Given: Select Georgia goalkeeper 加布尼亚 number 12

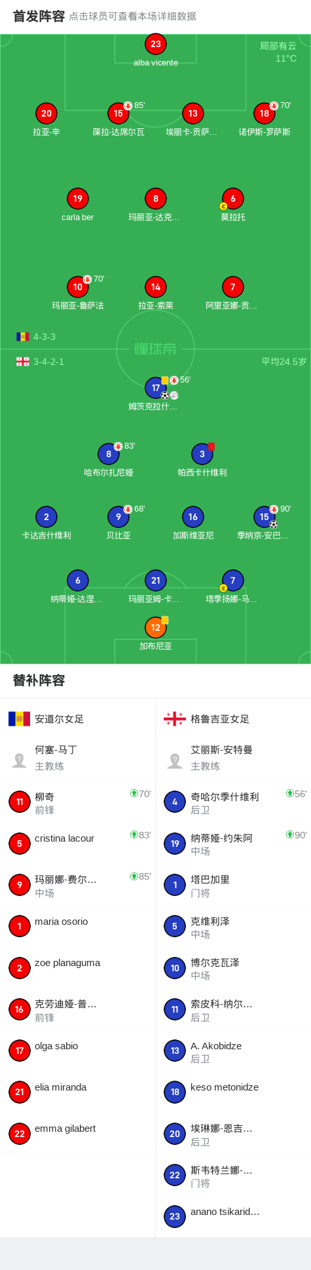Looking at the screenshot, I should pyautogui.click(x=156, y=627).
